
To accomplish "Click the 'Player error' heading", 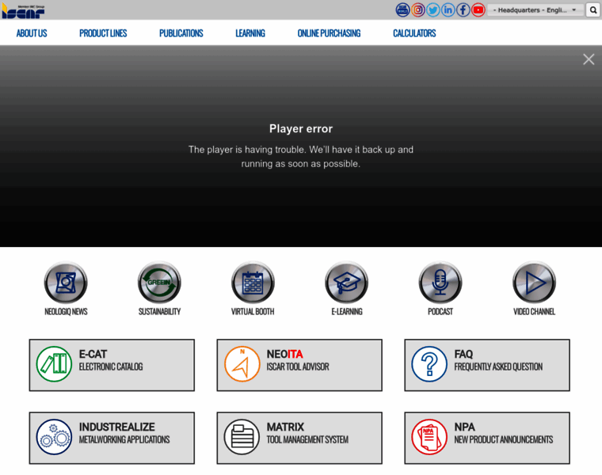I will tap(301, 129).
